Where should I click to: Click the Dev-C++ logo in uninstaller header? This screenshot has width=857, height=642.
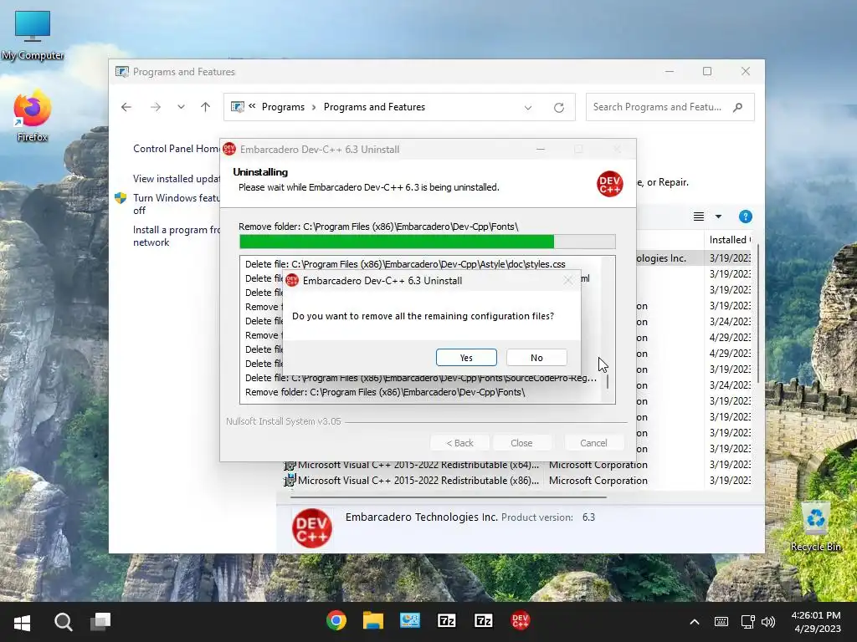[x=609, y=184]
